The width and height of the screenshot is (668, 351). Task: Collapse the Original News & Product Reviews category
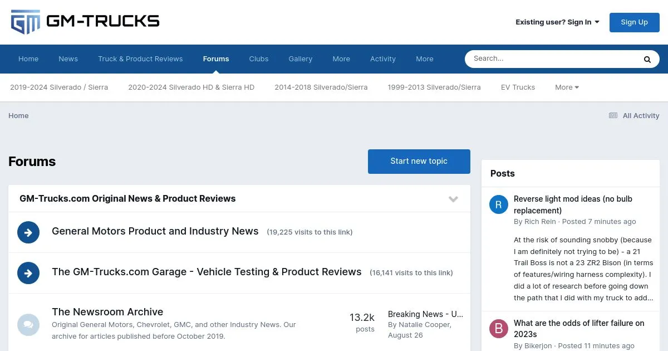[x=453, y=199]
